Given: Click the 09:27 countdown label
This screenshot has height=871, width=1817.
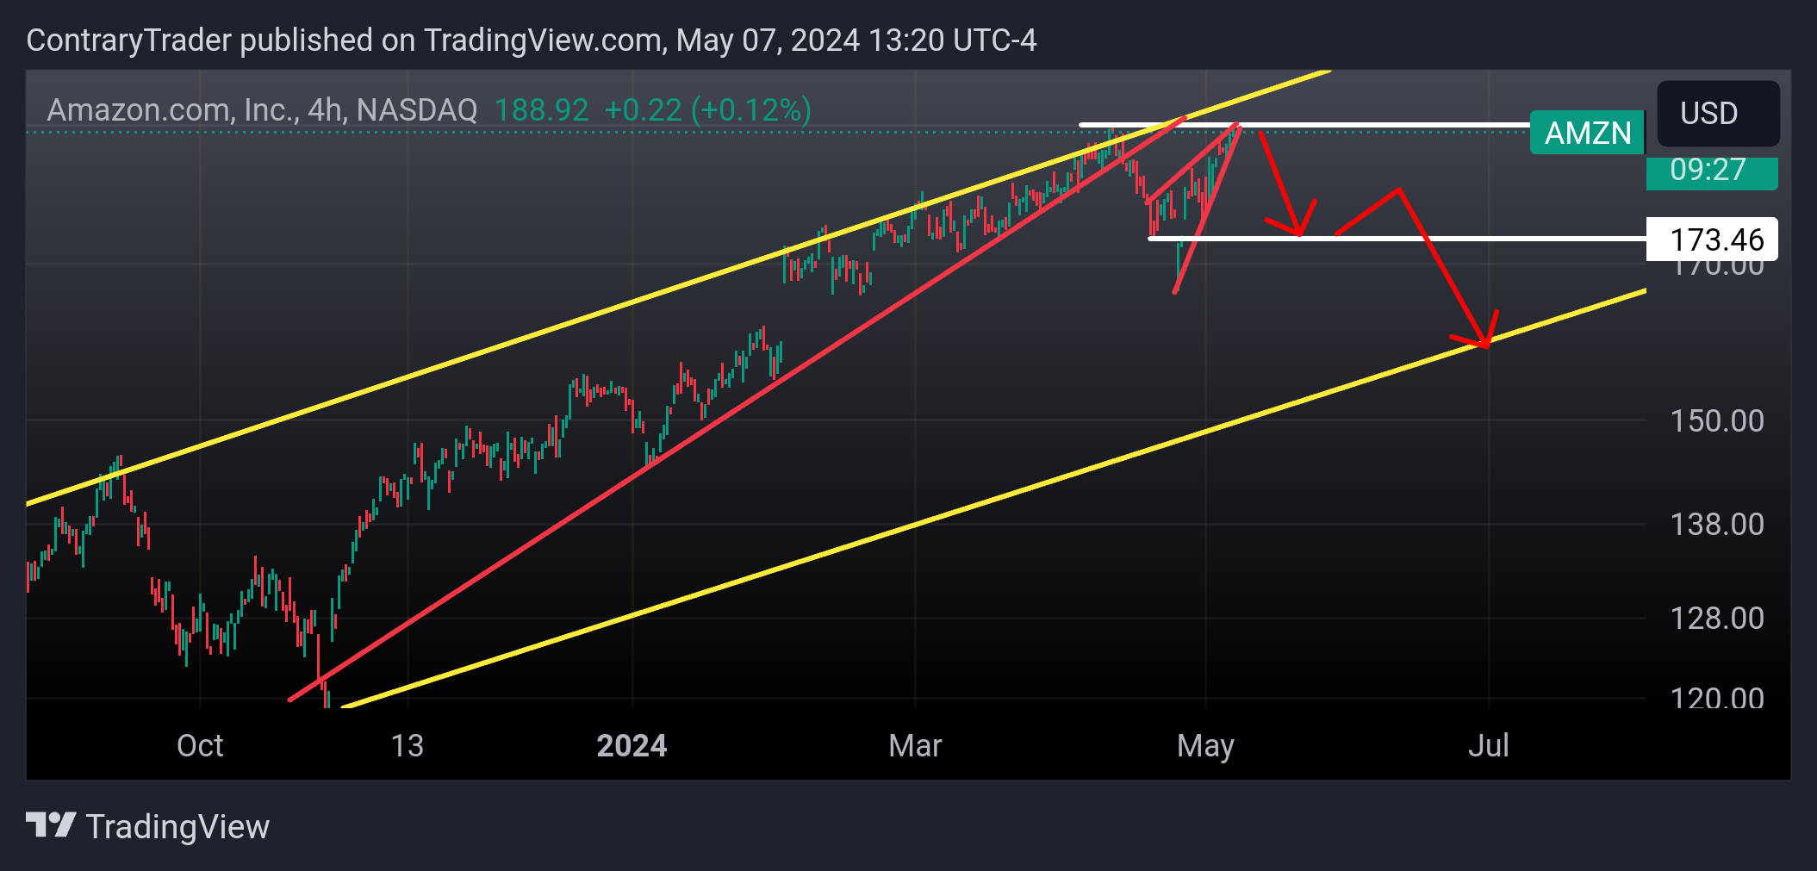Looking at the screenshot, I should tap(1711, 171).
